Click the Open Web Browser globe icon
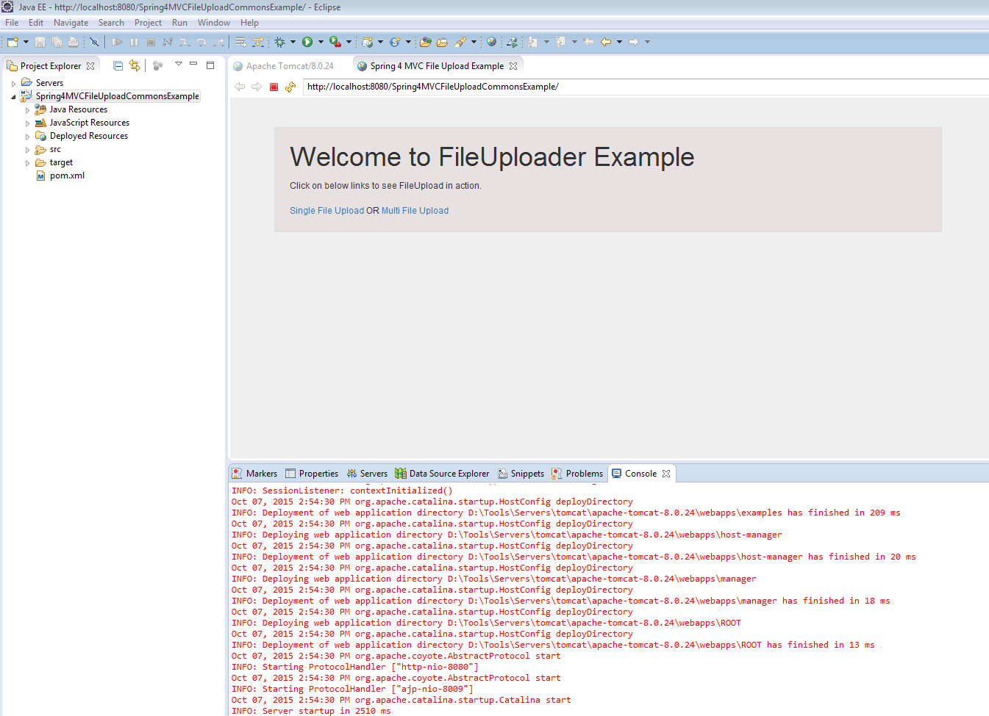Image resolution: width=989 pixels, height=716 pixels. (x=492, y=42)
